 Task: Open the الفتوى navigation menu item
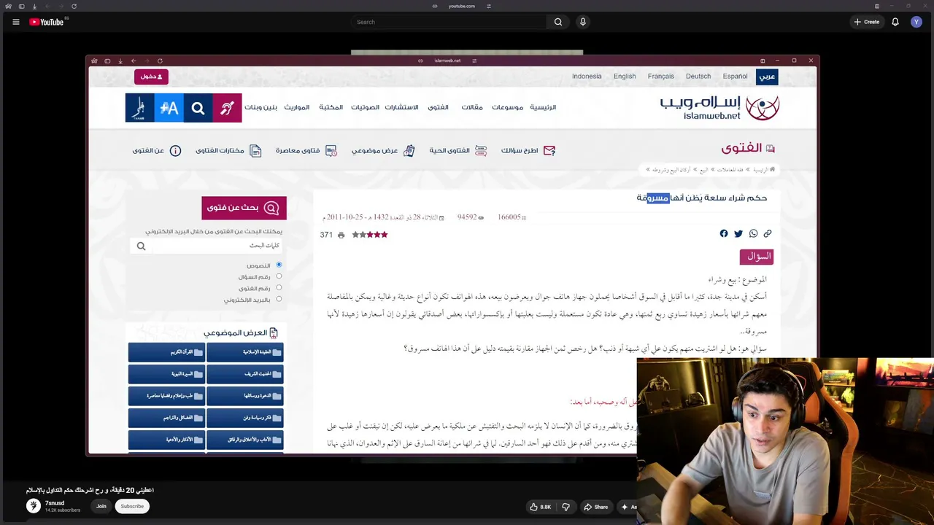(438, 107)
